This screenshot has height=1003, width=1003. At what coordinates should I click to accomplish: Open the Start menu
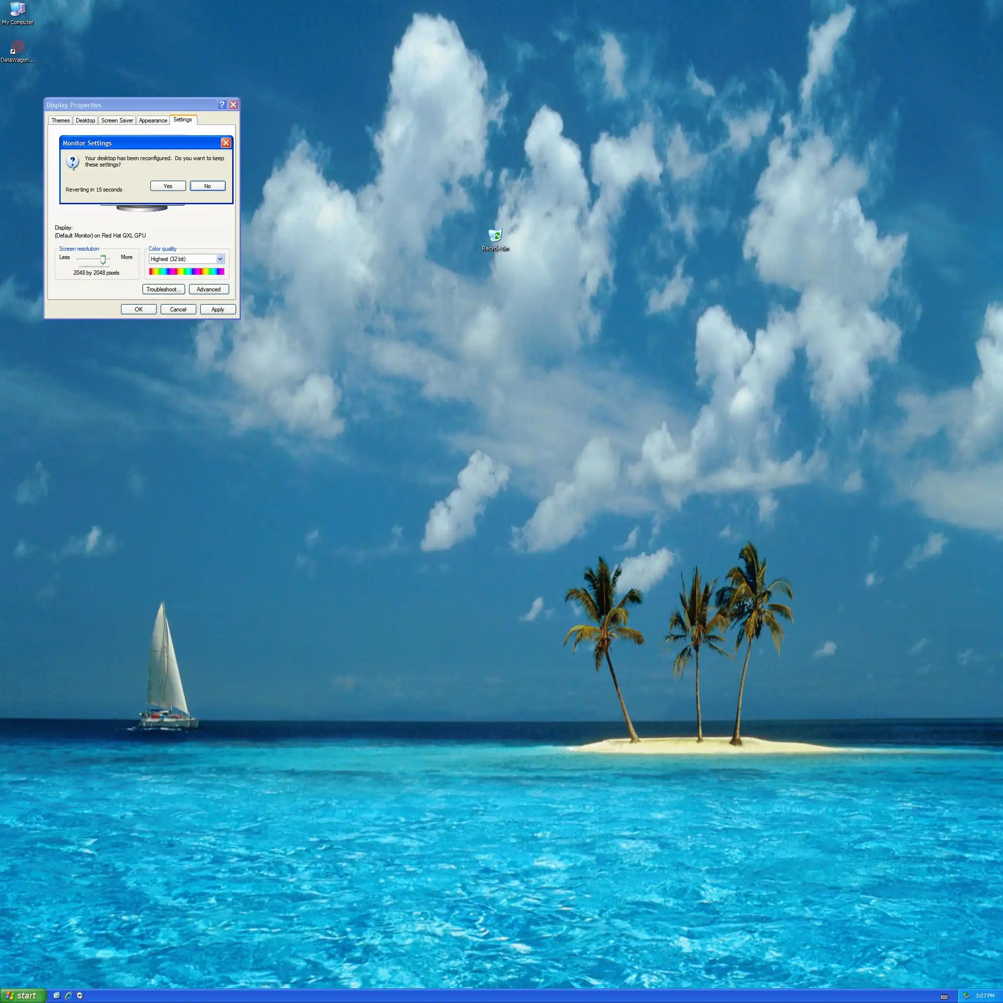click(22, 995)
